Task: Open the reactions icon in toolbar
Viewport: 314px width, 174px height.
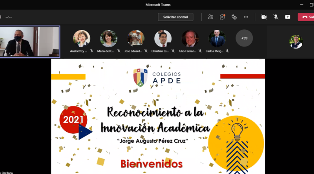Action: coord(234,17)
